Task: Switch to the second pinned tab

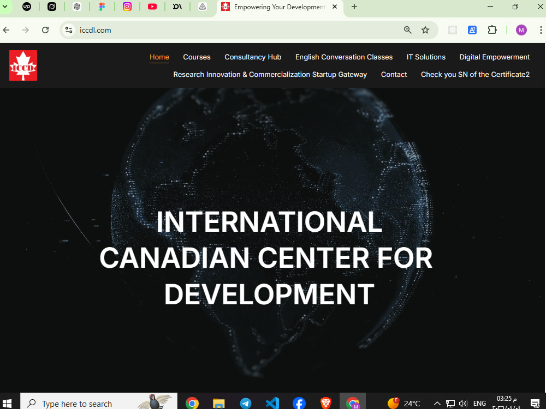Action: point(51,7)
